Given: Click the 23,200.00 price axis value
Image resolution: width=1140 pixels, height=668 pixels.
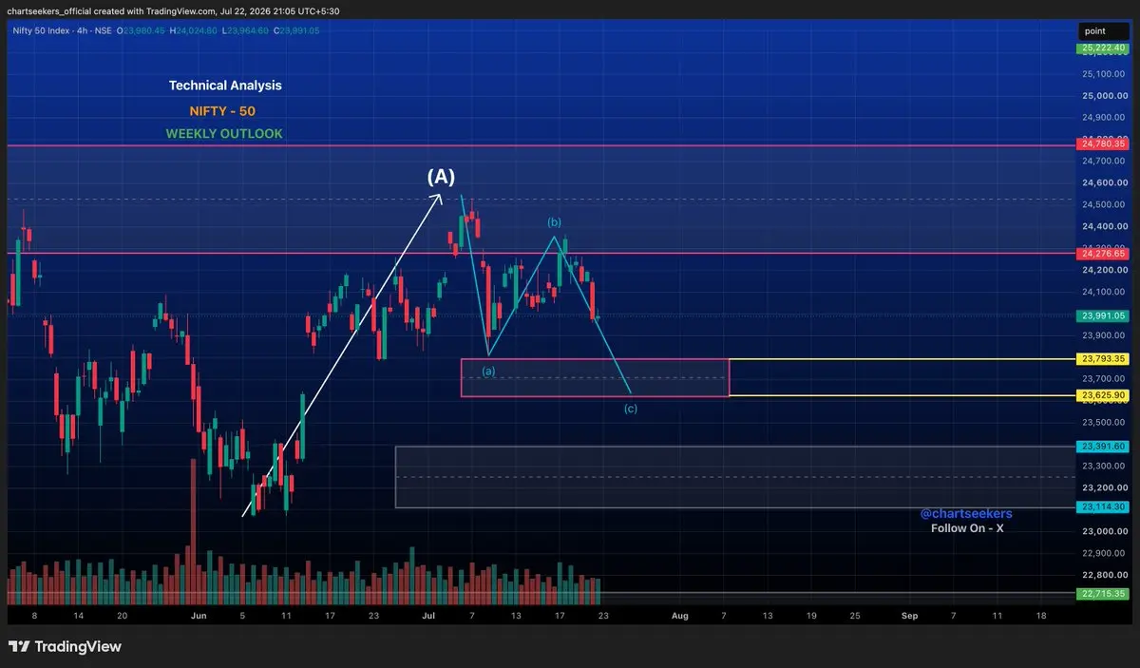Looking at the screenshot, I should (1103, 488).
